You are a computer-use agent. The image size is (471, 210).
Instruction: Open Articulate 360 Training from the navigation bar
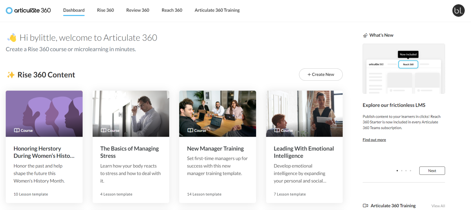pos(217,10)
